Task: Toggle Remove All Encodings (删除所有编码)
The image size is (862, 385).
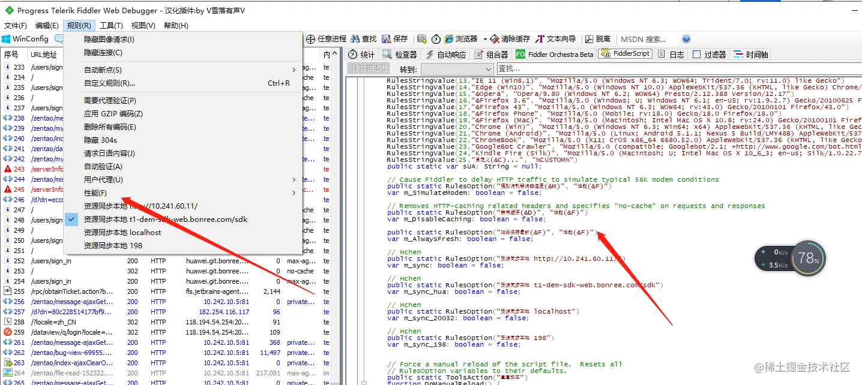Action: (x=182, y=127)
